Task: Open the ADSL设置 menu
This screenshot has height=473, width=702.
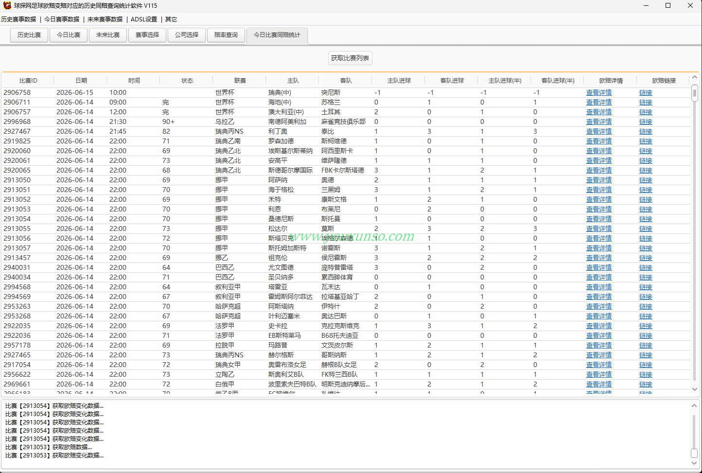Action: click(144, 19)
